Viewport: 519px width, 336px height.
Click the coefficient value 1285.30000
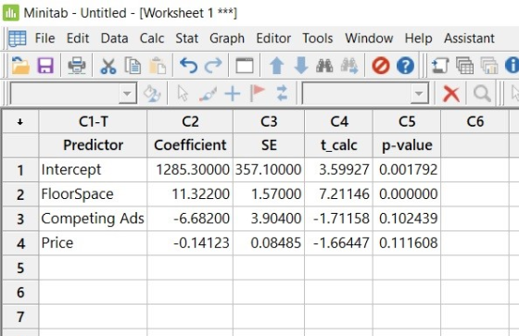coord(190,169)
